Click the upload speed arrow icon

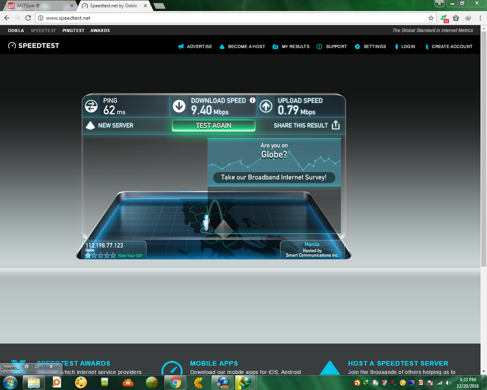(x=266, y=106)
